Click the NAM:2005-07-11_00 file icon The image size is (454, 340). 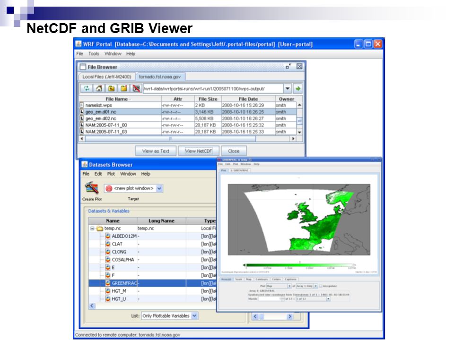(82, 125)
